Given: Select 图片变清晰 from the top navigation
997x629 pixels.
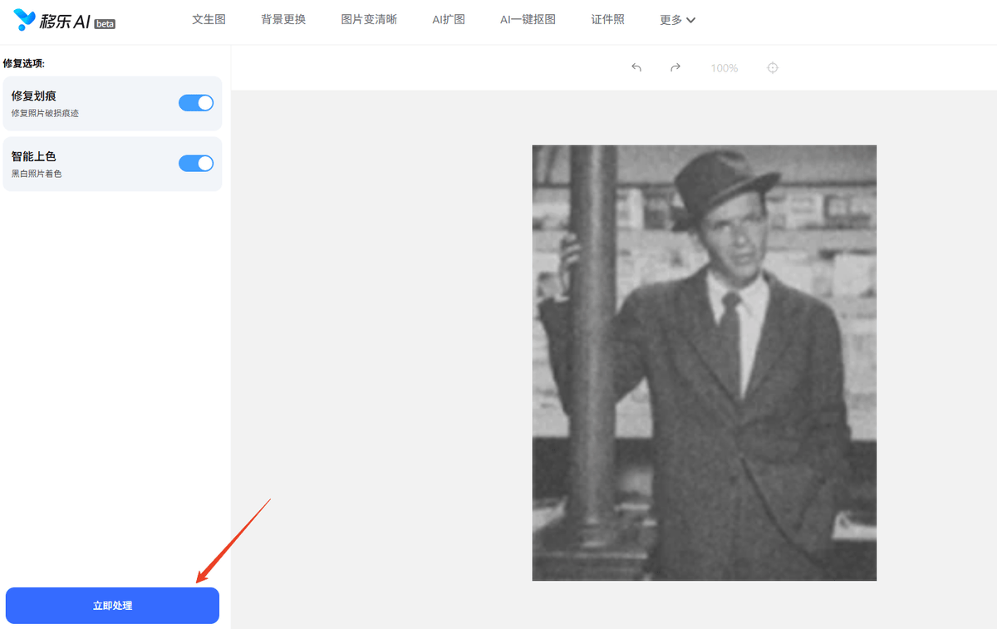Looking at the screenshot, I should tap(369, 19).
